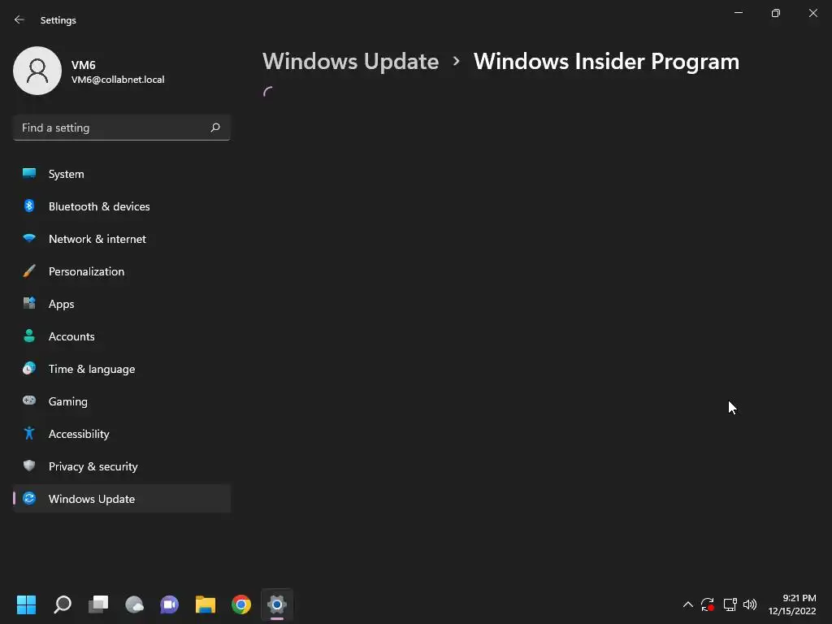Click the Find a setting search box
The width and height of the screenshot is (832, 624).
(122, 128)
